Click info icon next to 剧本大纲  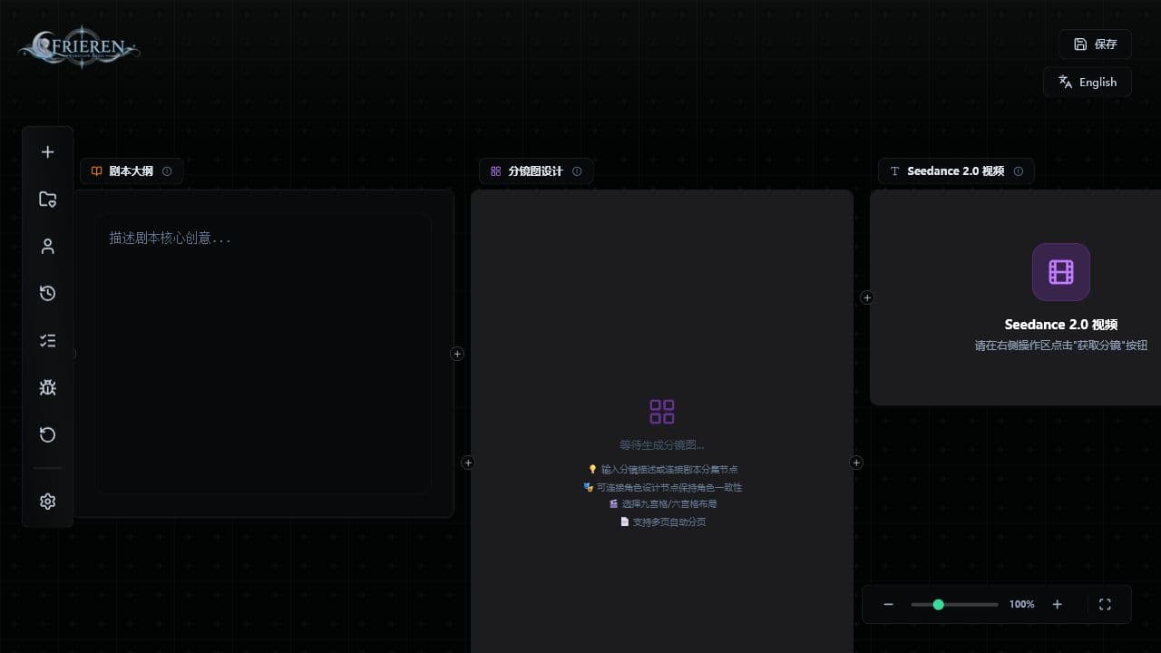point(167,171)
